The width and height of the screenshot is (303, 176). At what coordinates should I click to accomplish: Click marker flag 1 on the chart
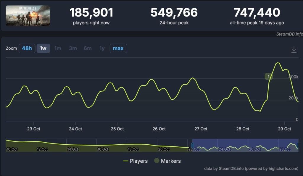point(268,77)
